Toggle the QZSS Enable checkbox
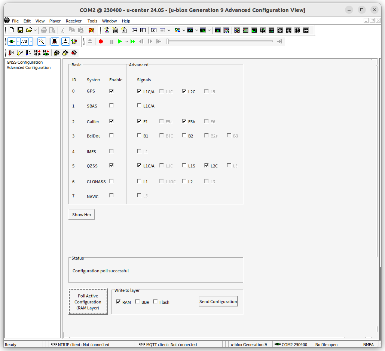The width and height of the screenshot is (385, 351). click(x=111, y=166)
